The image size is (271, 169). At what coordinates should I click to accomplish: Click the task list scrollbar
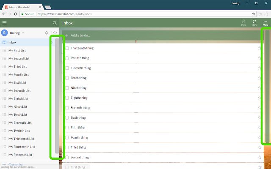(x=267, y=86)
